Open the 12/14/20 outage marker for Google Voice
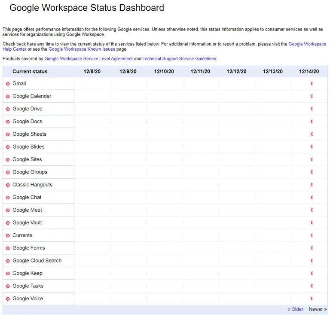 coord(312,299)
